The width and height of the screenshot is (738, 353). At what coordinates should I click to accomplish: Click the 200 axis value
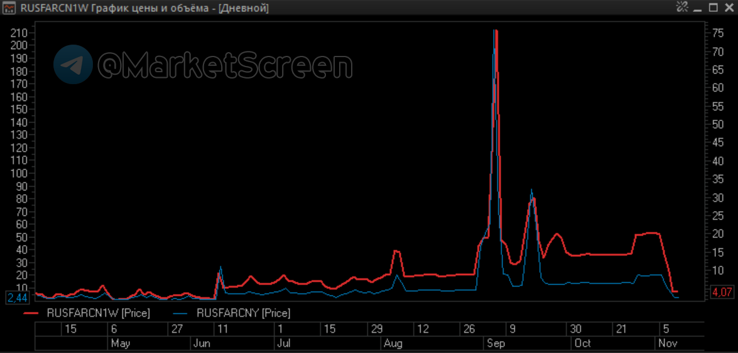tap(20, 46)
